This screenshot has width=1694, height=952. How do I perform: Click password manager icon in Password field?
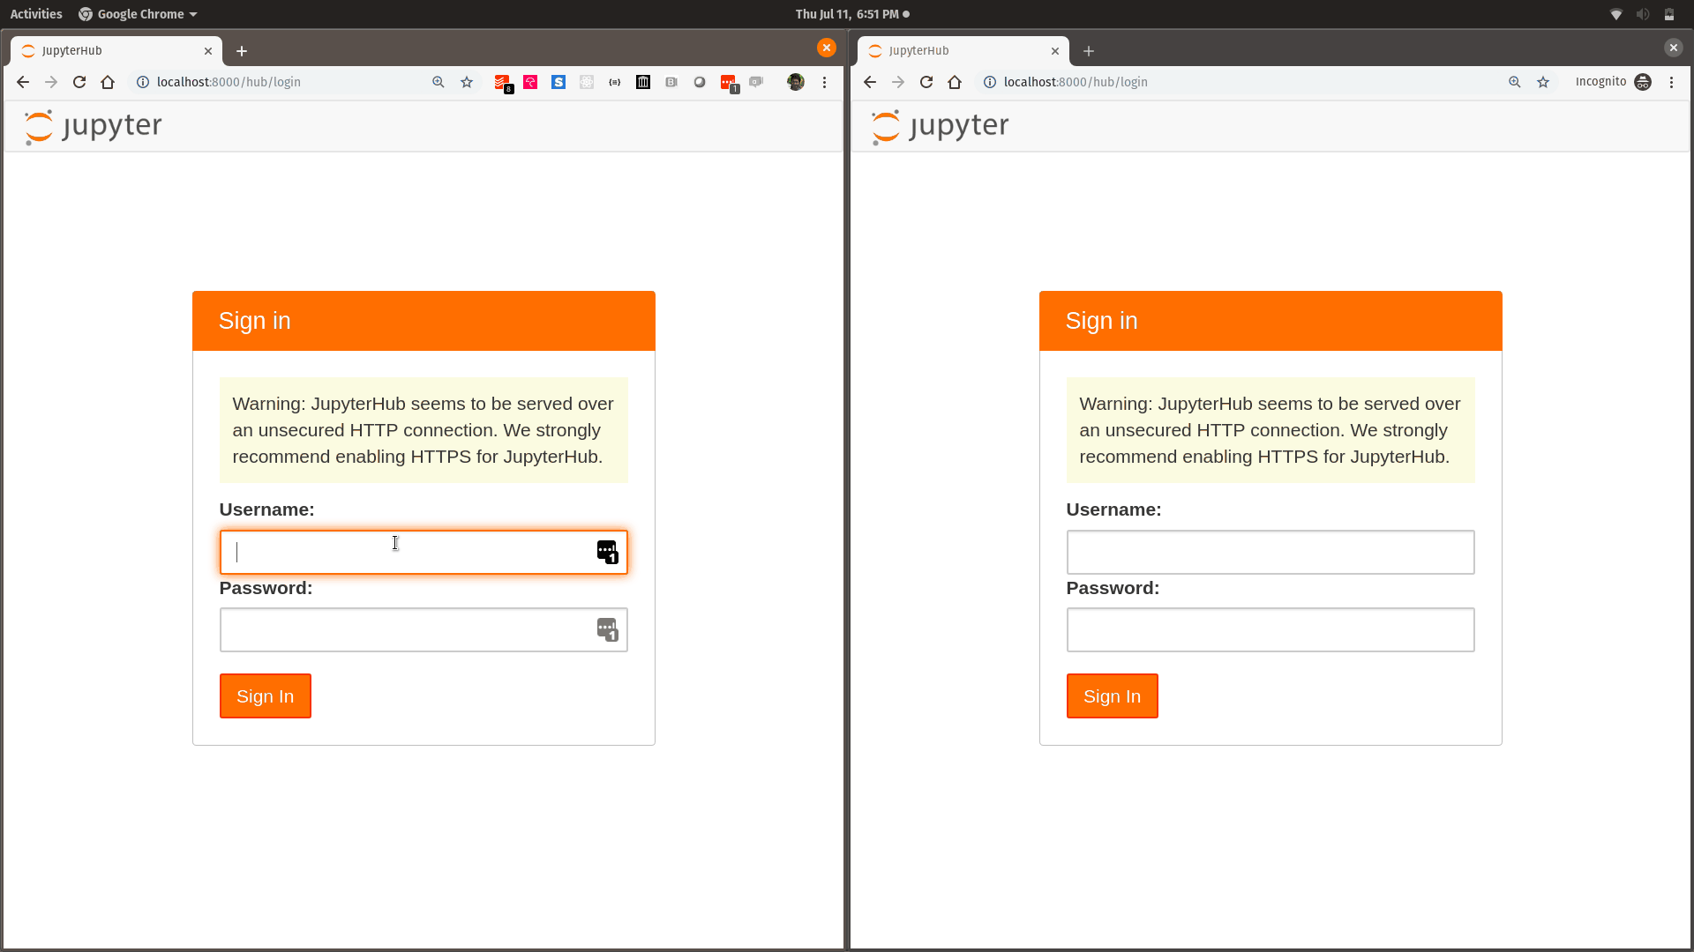[x=607, y=629]
